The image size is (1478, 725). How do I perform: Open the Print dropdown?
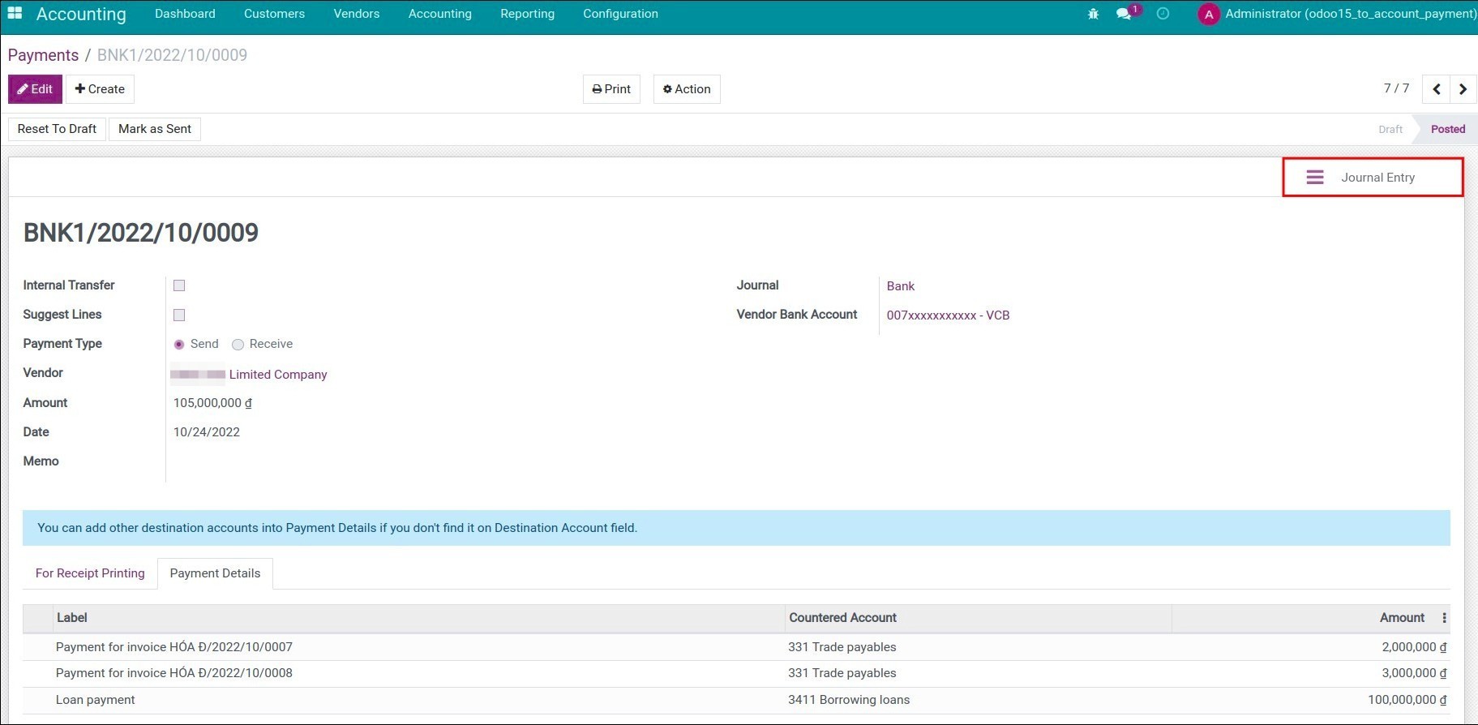click(611, 89)
